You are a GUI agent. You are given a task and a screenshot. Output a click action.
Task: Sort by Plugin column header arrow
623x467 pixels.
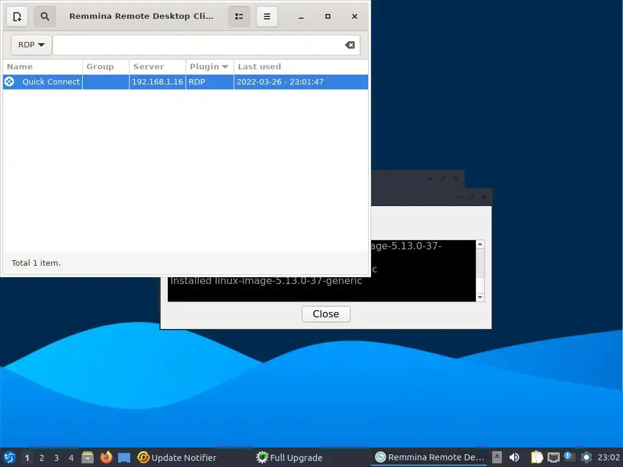(225, 67)
